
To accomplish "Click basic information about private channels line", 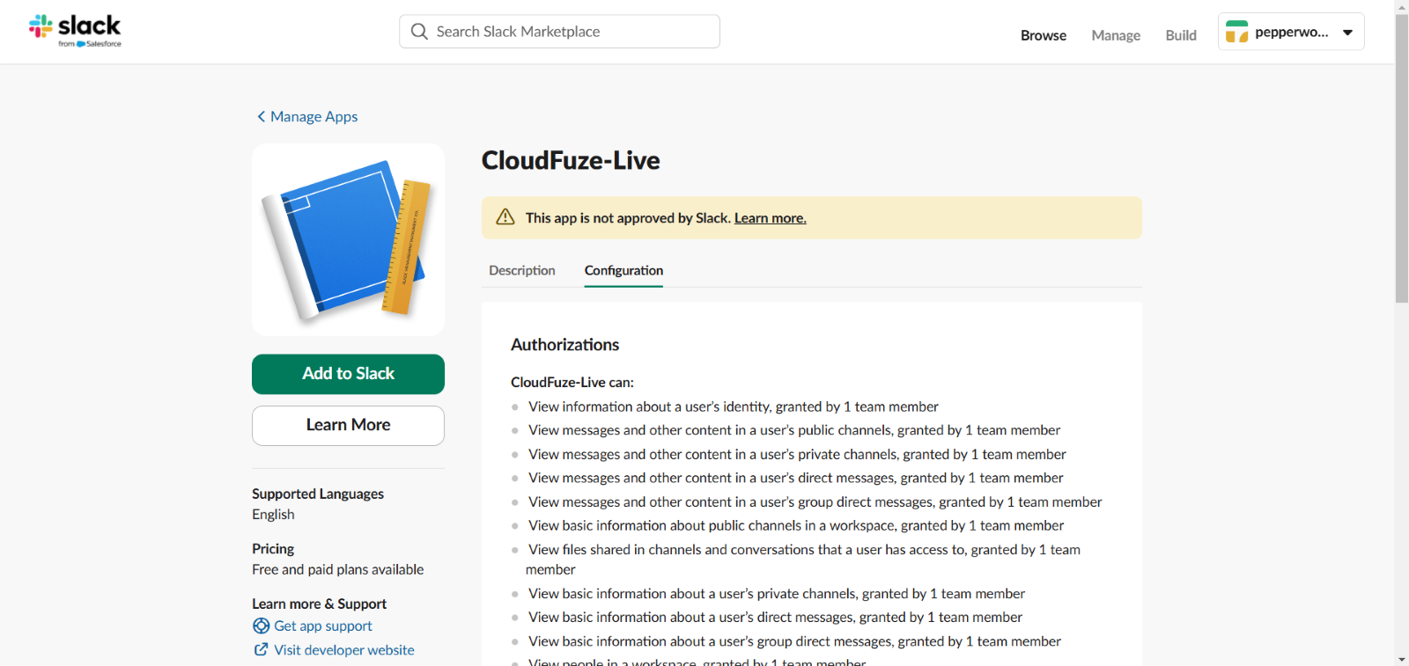I will [777, 594].
